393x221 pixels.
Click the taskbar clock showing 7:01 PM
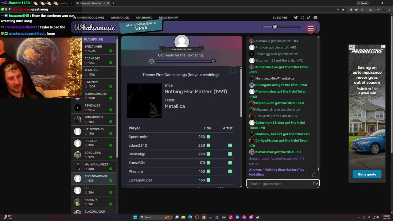pos(386,217)
